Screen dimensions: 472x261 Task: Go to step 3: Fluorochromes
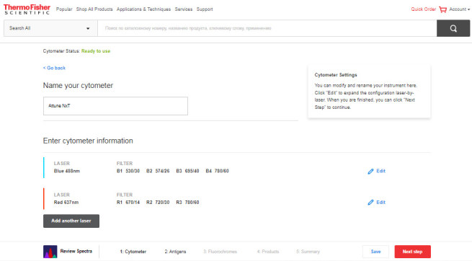point(220,252)
